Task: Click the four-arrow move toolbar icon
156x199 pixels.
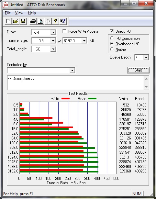Action: click(x=48, y=21)
